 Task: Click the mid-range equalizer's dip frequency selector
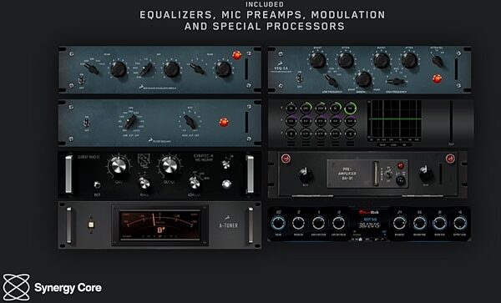click(x=146, y=69)
